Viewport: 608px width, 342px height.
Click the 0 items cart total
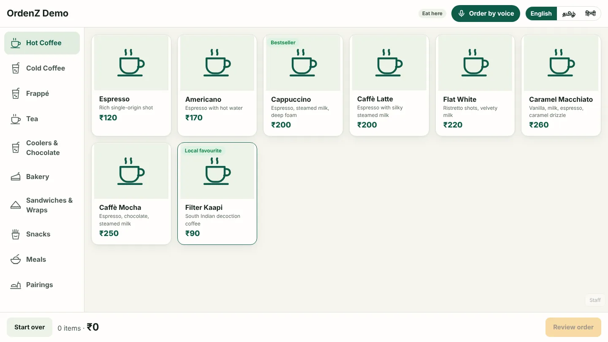pos(78,327)
